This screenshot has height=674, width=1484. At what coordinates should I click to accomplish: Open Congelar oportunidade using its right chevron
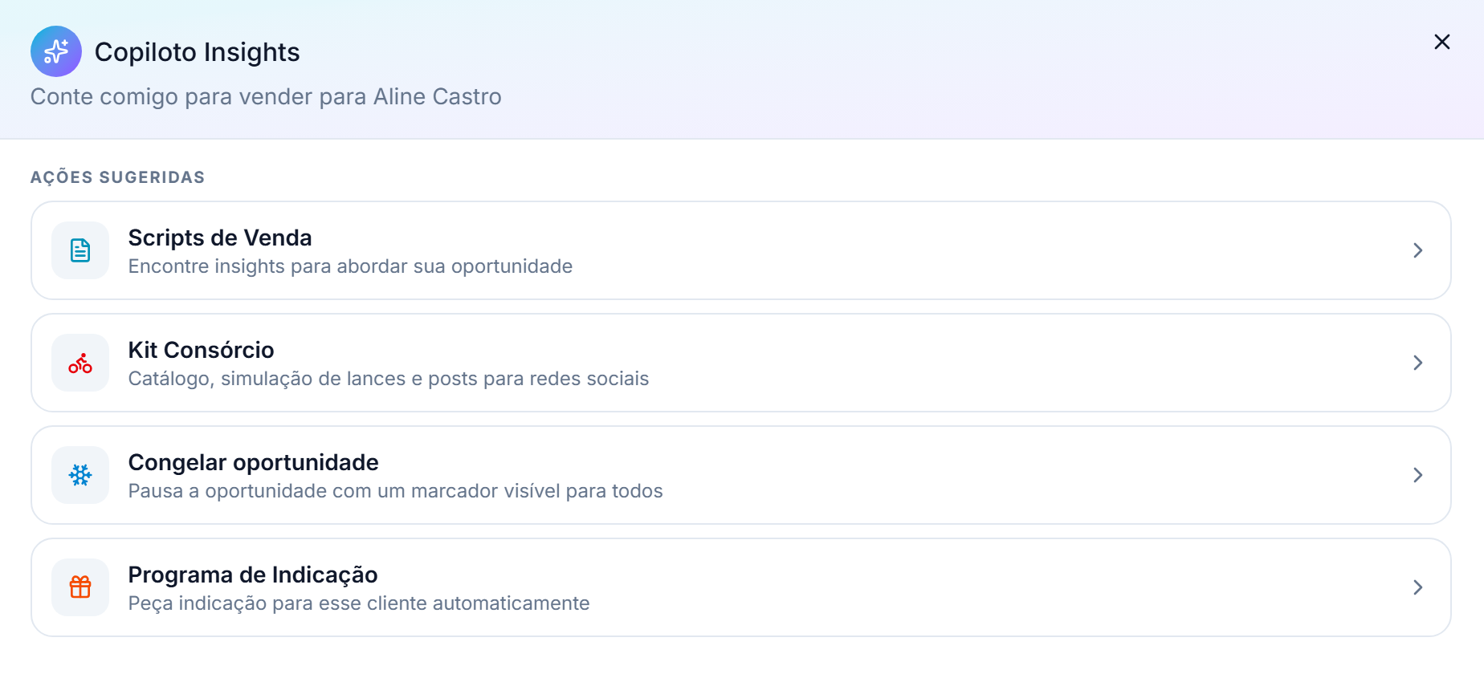pos(1418,475)
